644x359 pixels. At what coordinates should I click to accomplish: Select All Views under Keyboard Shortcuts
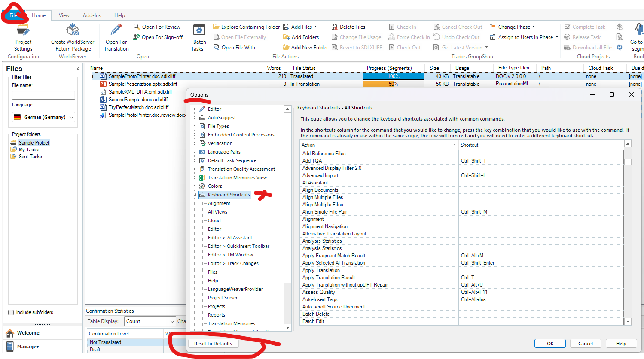tap(217, 212)
